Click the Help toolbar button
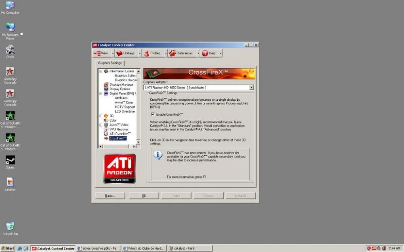This screenshot has width=404, height=252. pos(209,53)
